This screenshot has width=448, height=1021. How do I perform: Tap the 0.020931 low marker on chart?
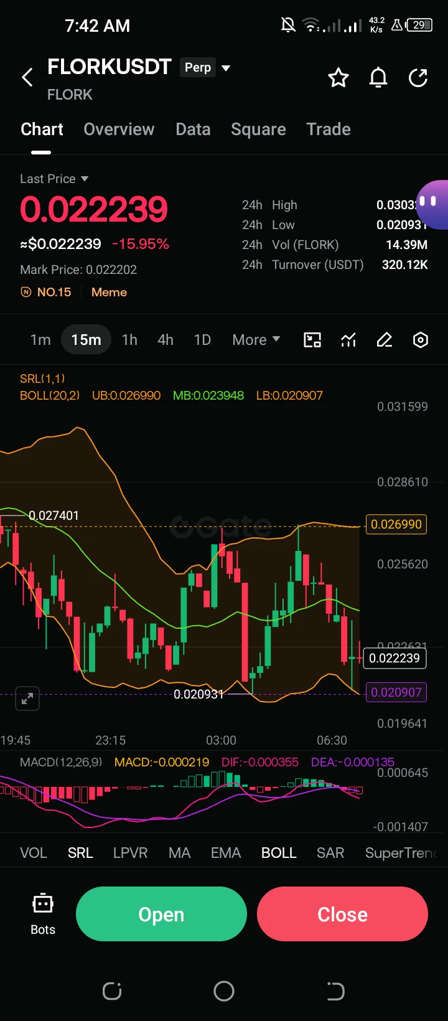198,694
